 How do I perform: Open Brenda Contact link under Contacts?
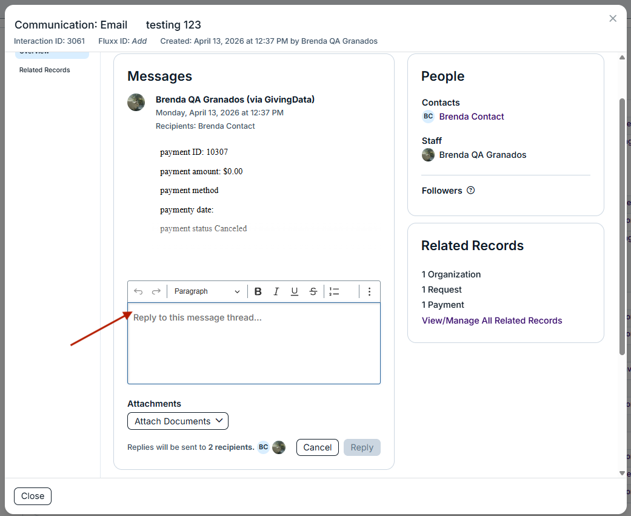coord(471,117)
